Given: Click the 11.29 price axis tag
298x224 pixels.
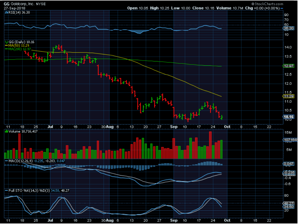Looking at the screenshot, I should pos(288,96).
